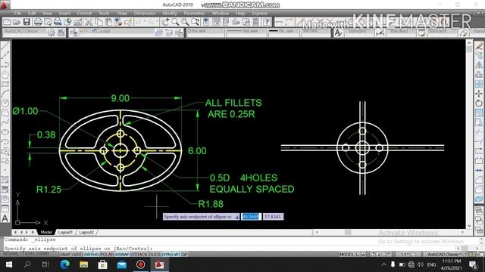Select the Circle tool in Draw toolbar

[x=5, y=104]
